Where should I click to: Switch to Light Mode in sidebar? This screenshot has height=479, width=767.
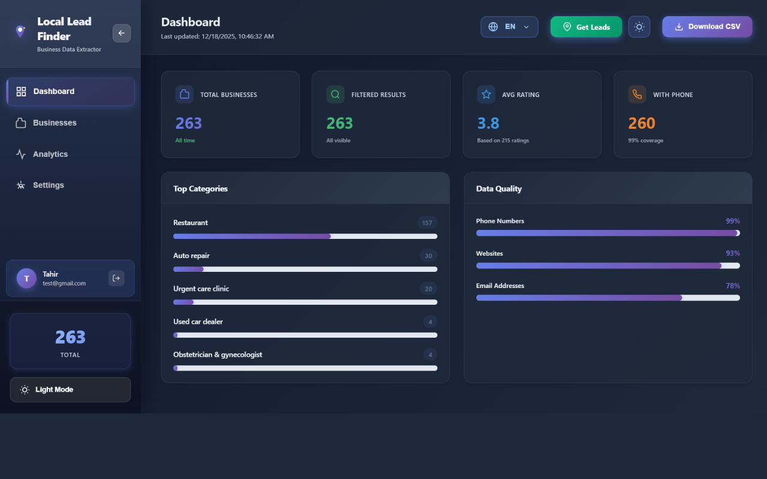click(x=70, y=390)
